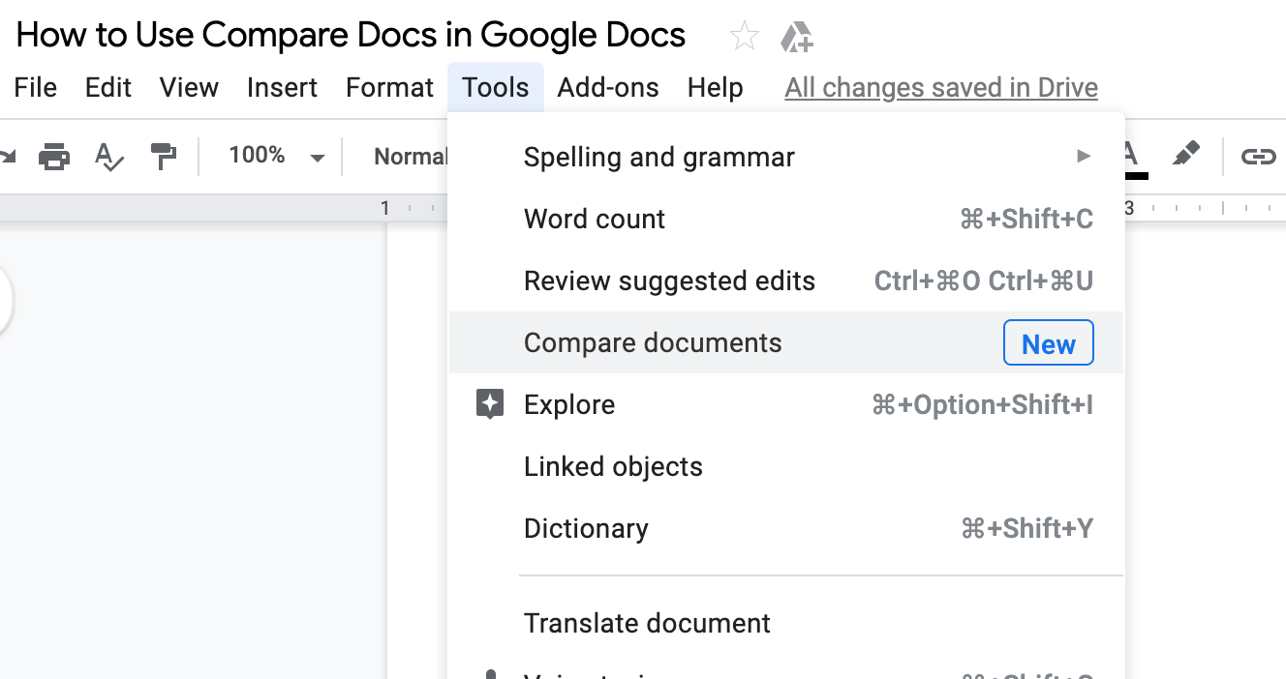Open the Edit menu
Screen dimensions: 1286x679
[x=108, y=88]
